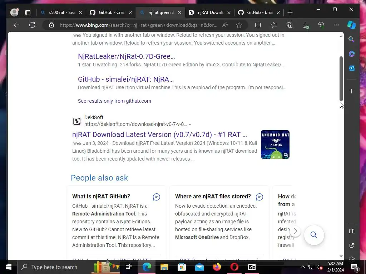Add this page to favorites star

(239, 25)
